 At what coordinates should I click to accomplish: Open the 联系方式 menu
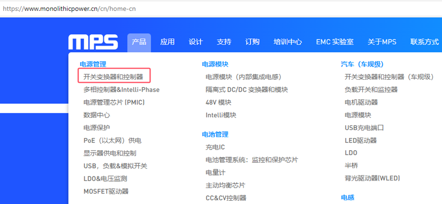[425, 42]
